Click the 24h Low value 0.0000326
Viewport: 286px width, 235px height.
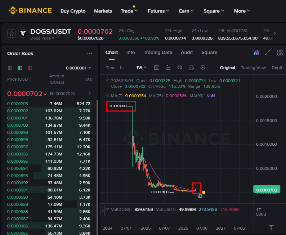[202, 38]
